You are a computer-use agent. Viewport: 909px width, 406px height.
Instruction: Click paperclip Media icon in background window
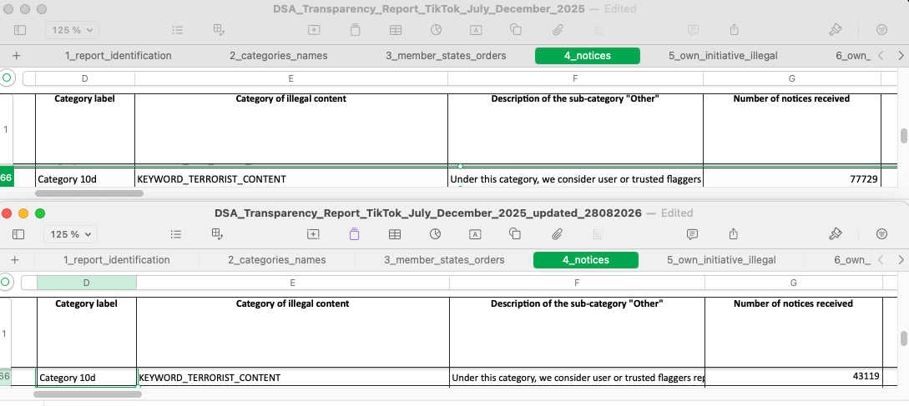click(x=558, y=29)
